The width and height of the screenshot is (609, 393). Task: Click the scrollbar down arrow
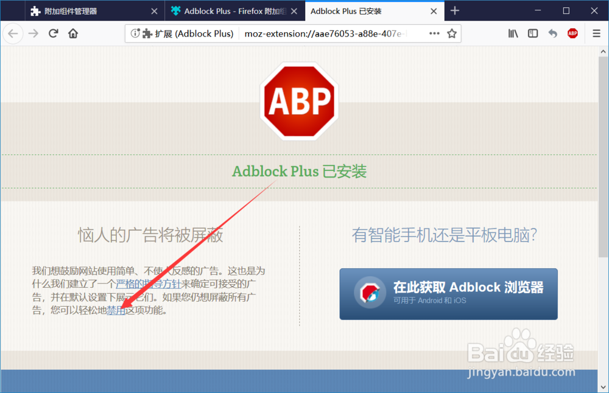coord(603,387)
